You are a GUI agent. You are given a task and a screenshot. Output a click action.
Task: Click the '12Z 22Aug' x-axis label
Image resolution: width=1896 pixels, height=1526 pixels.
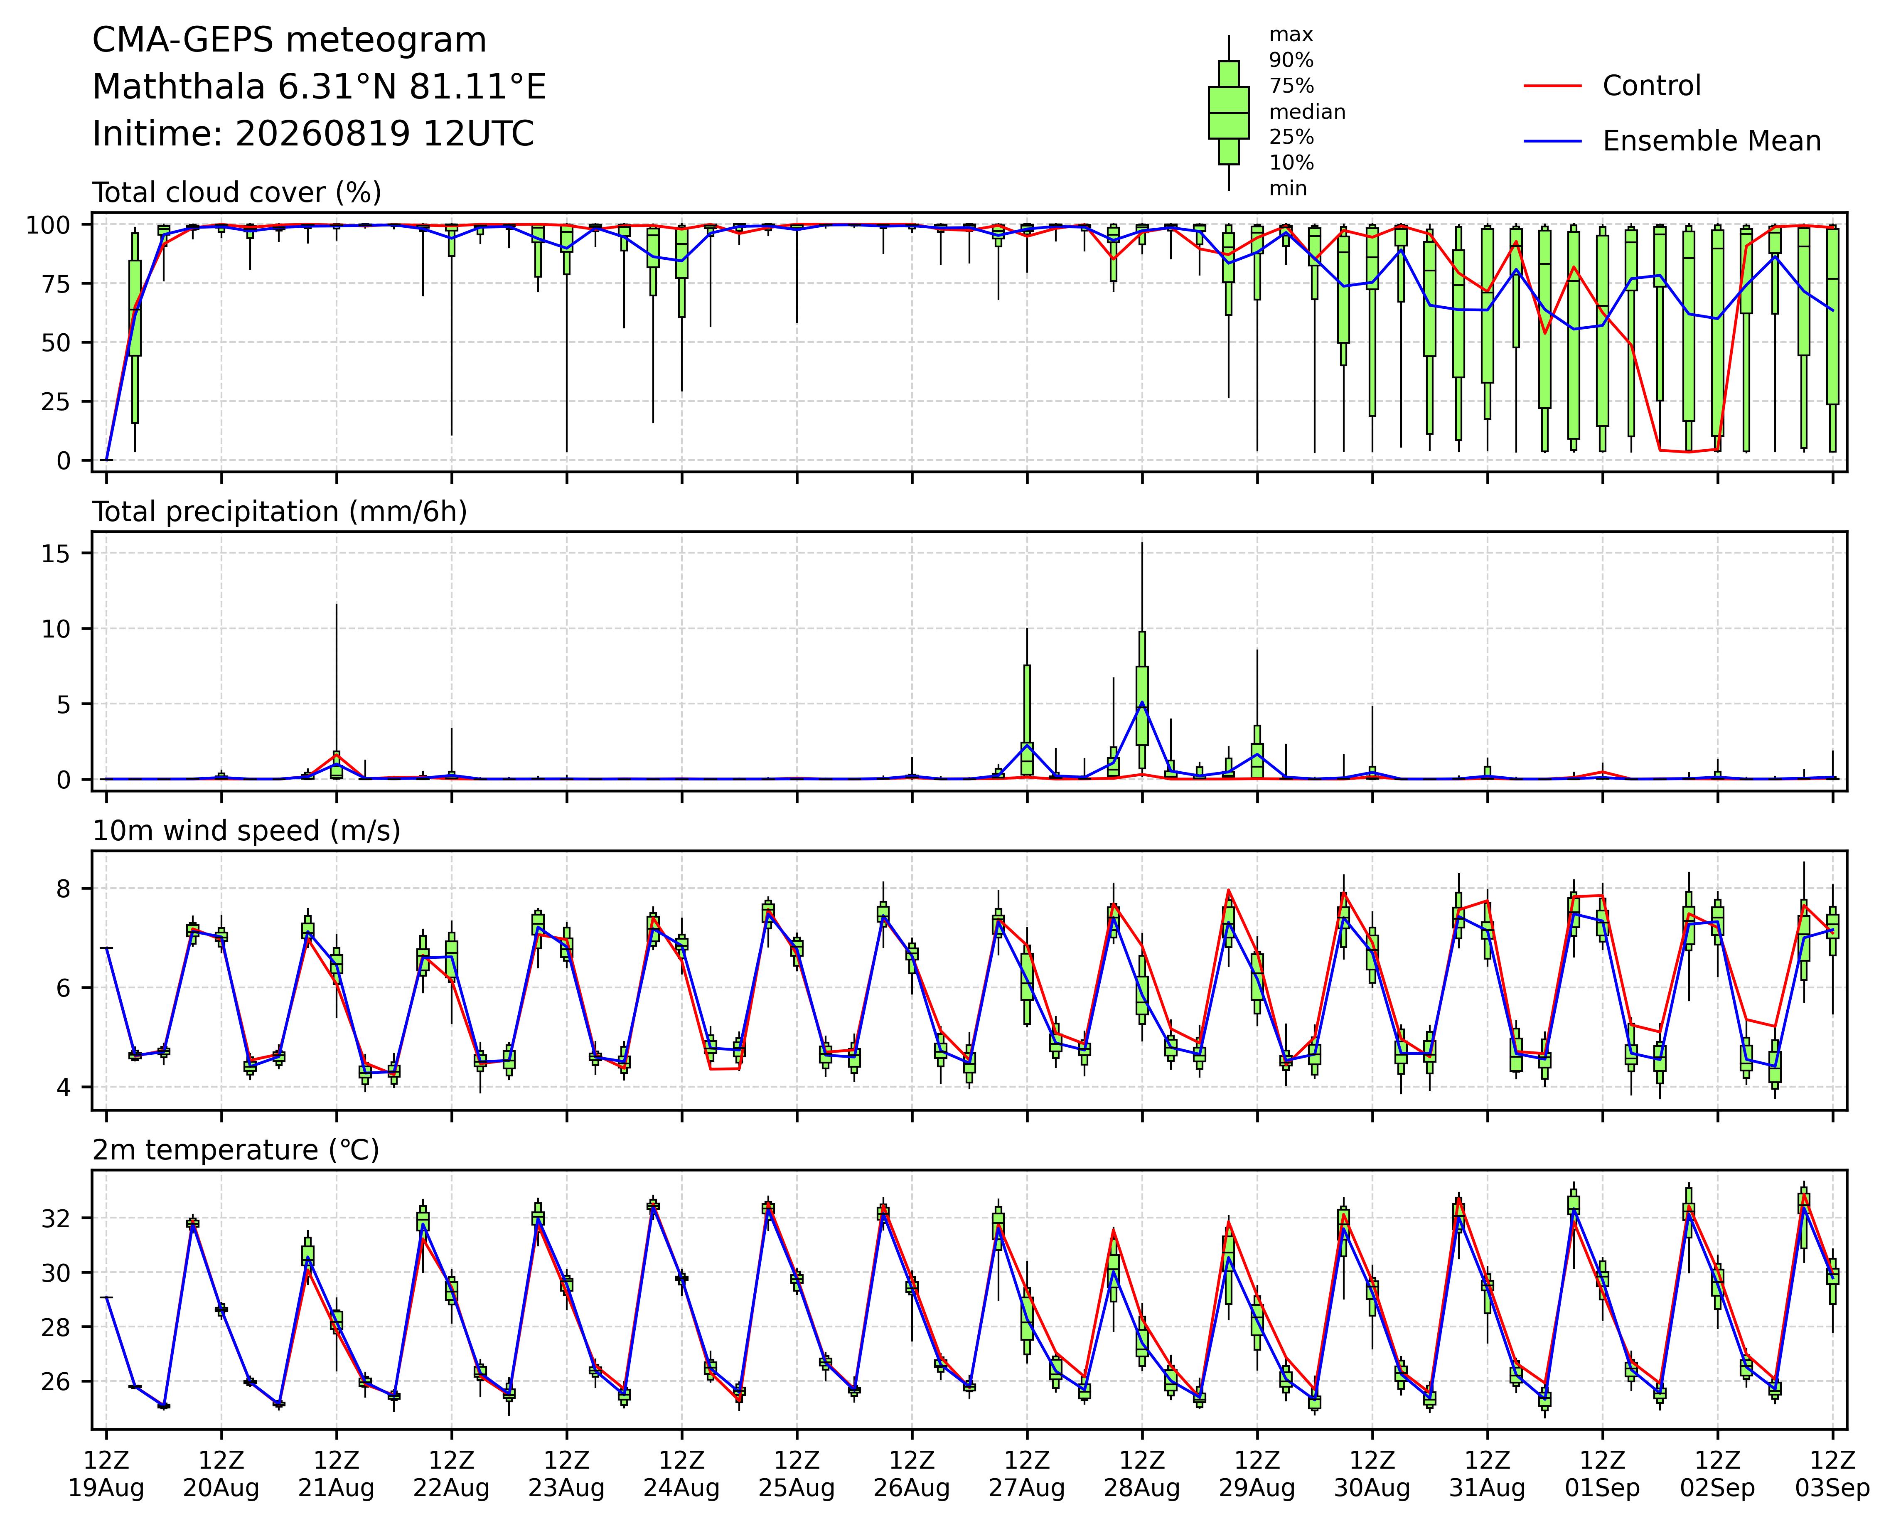click(x=451, y=1475)
